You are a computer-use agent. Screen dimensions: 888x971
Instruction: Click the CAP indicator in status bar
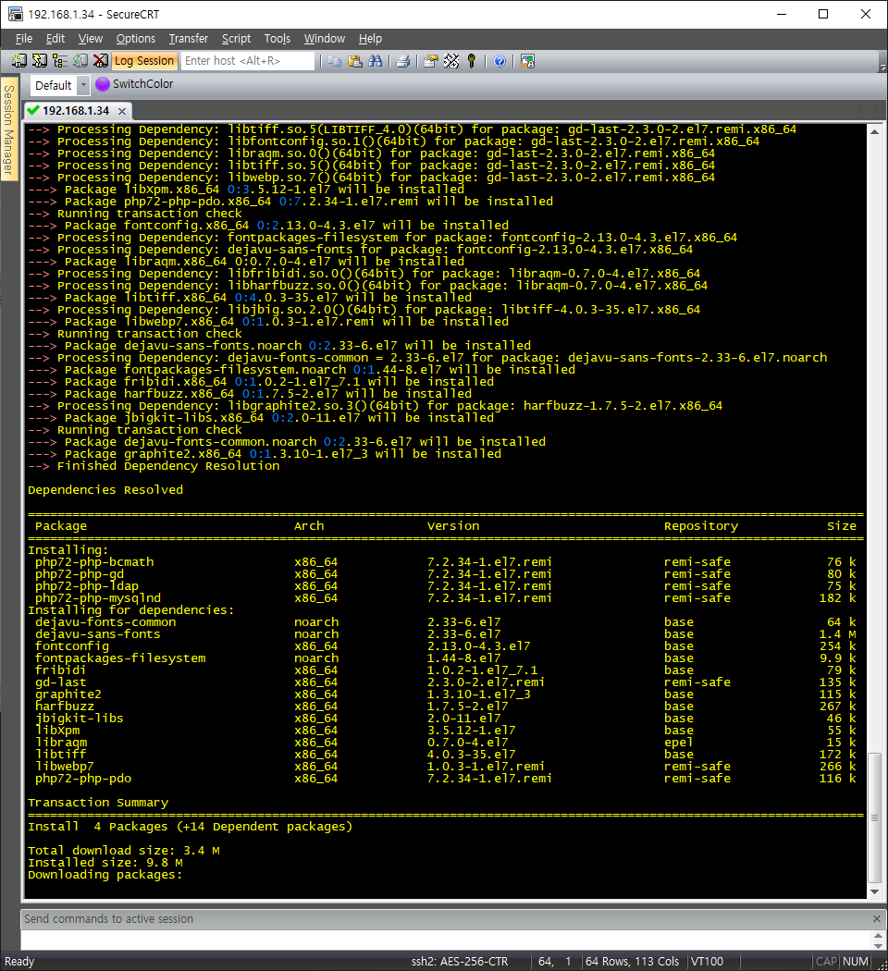826,962
